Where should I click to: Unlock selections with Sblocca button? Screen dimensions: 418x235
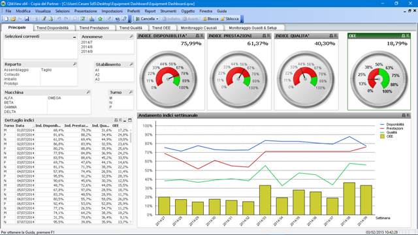click(229, 19)
